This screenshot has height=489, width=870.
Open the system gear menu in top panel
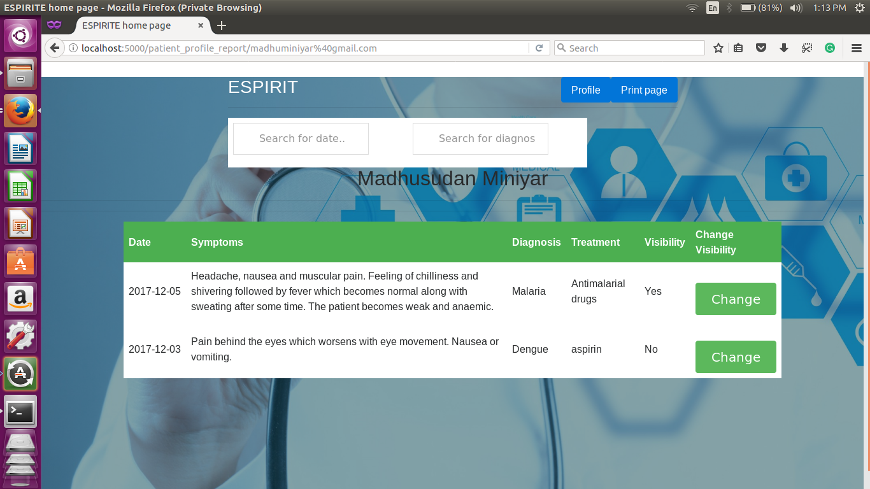(860, 8)
